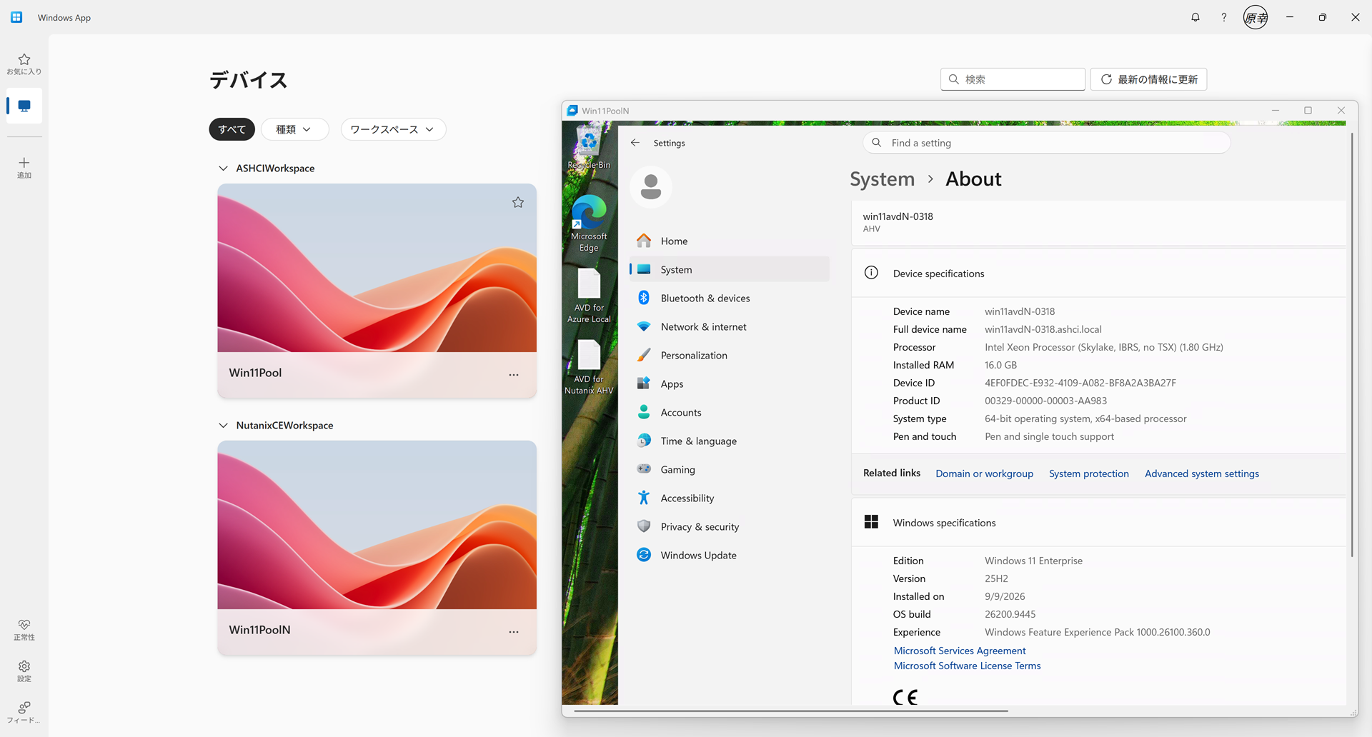Open Favorites in the Windows App sidebar
This screenshot has height=737, width=1372.
click(24, 64)
